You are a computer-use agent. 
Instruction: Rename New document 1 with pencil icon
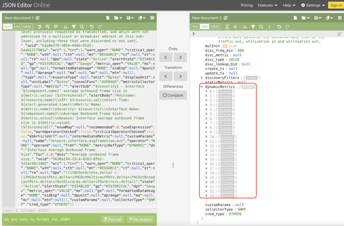click(x=38, y=18)
